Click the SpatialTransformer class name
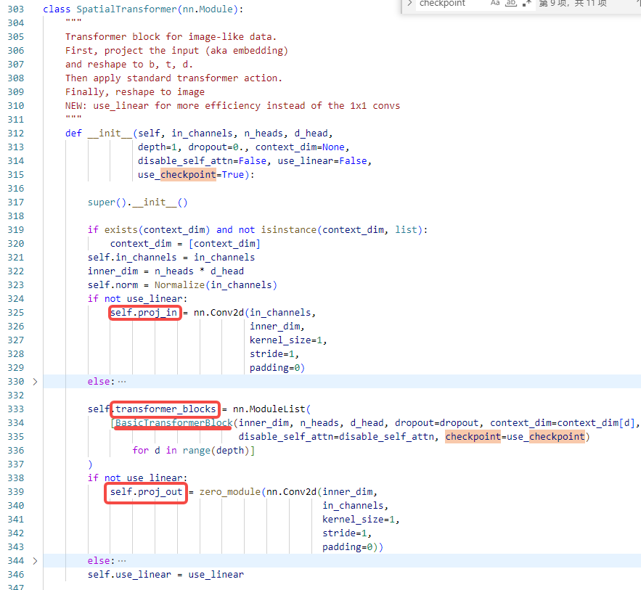 point(127,9)
